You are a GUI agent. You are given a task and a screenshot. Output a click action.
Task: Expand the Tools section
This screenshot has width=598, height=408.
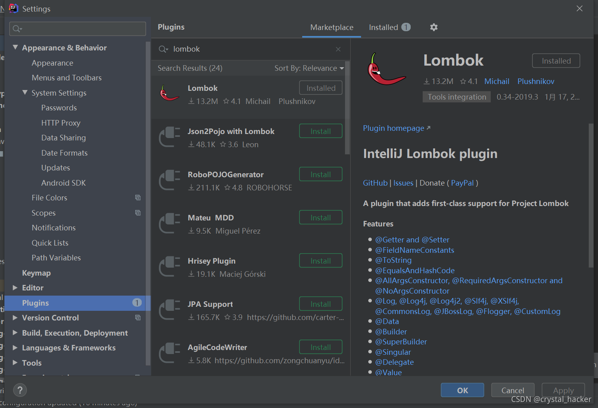point(15,363)
